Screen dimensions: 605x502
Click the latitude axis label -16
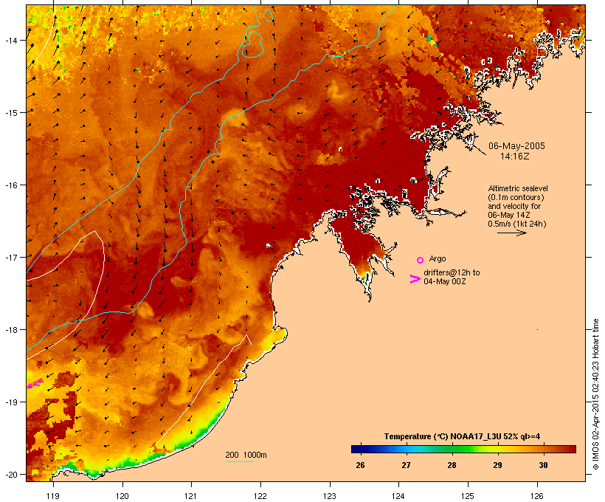pos(10,185)
